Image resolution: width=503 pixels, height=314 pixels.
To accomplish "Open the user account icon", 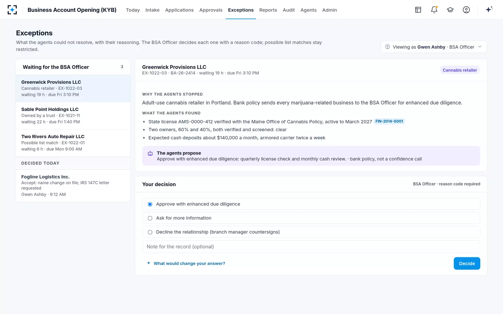I will coord(466,10).
